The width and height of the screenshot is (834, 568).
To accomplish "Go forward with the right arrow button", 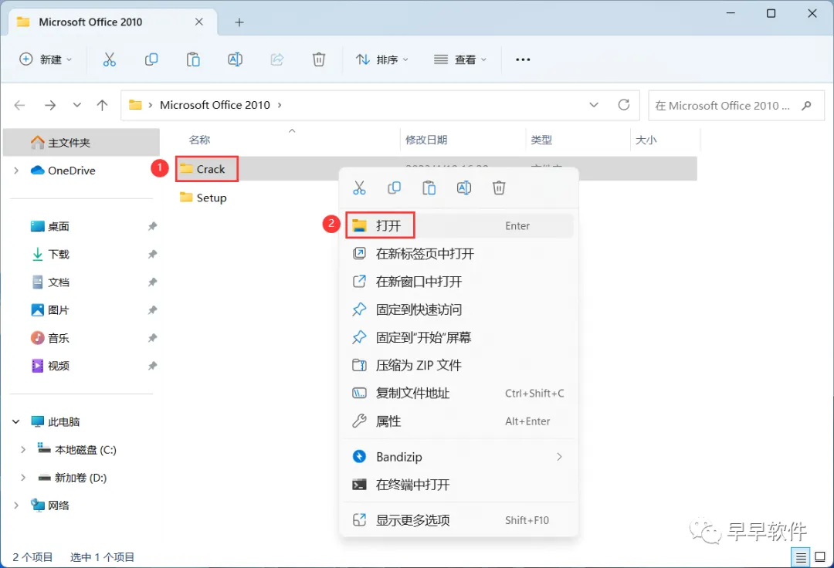I will click(50, 105).
